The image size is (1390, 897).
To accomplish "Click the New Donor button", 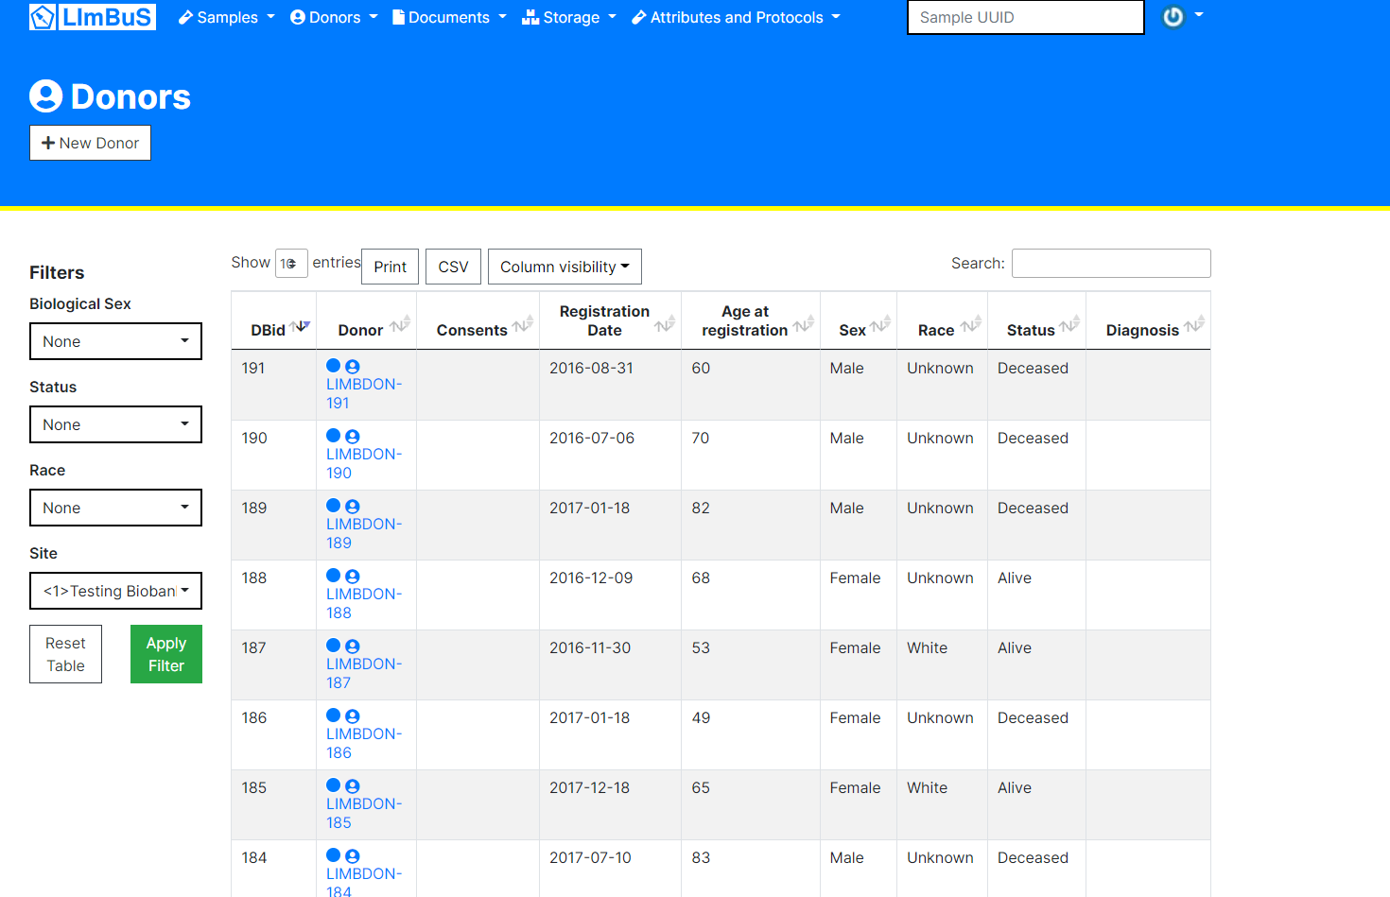I will pyautogui.click(x=90, y=143).
